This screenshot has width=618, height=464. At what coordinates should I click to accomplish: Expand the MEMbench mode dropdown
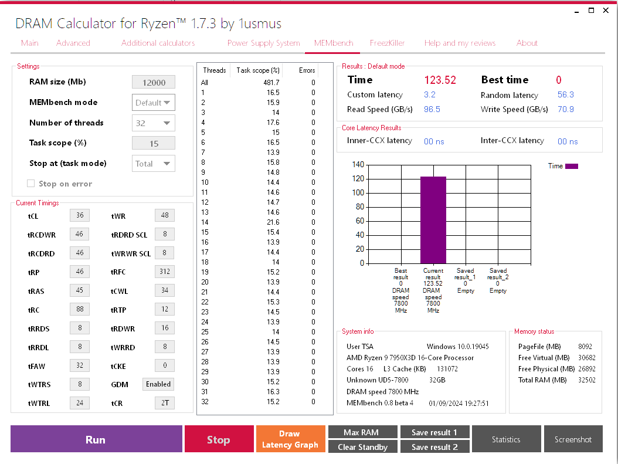point(153,103)
